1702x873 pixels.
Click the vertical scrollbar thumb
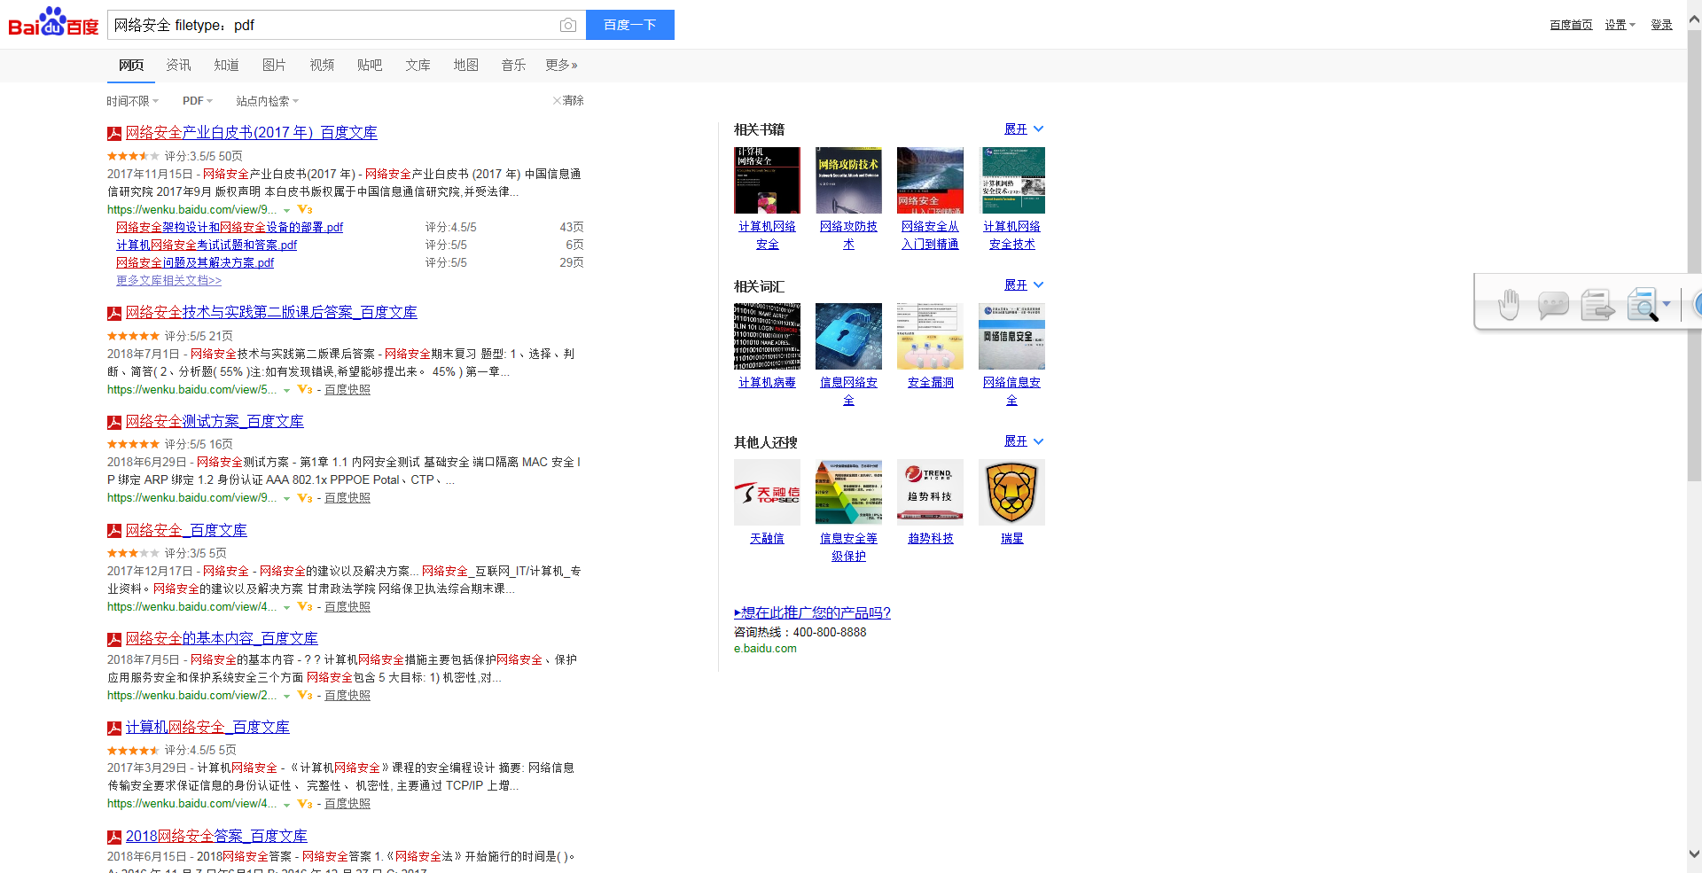coord(1694,257)
